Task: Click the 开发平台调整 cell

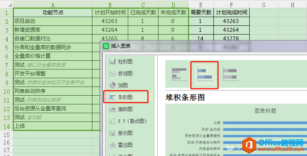Action: 53,73
